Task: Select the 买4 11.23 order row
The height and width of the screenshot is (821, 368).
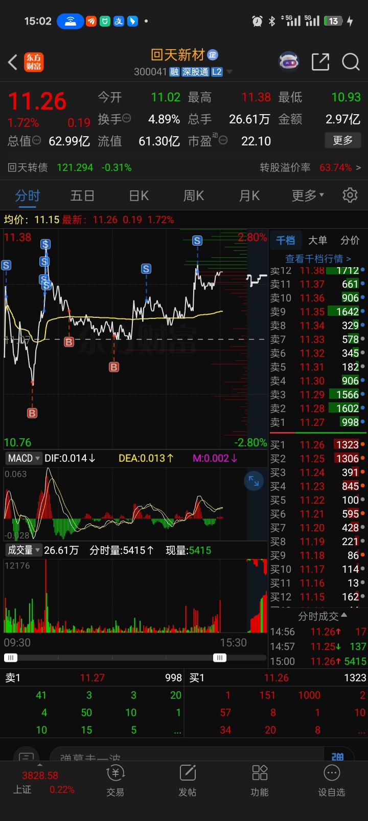Action: [x=318, y=486]
